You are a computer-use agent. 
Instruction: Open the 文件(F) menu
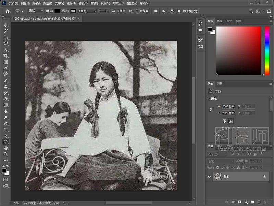click(x=13, y=3)
